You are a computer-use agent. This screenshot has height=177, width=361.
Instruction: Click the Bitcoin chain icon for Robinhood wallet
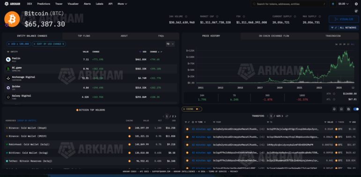click(129, 144)
